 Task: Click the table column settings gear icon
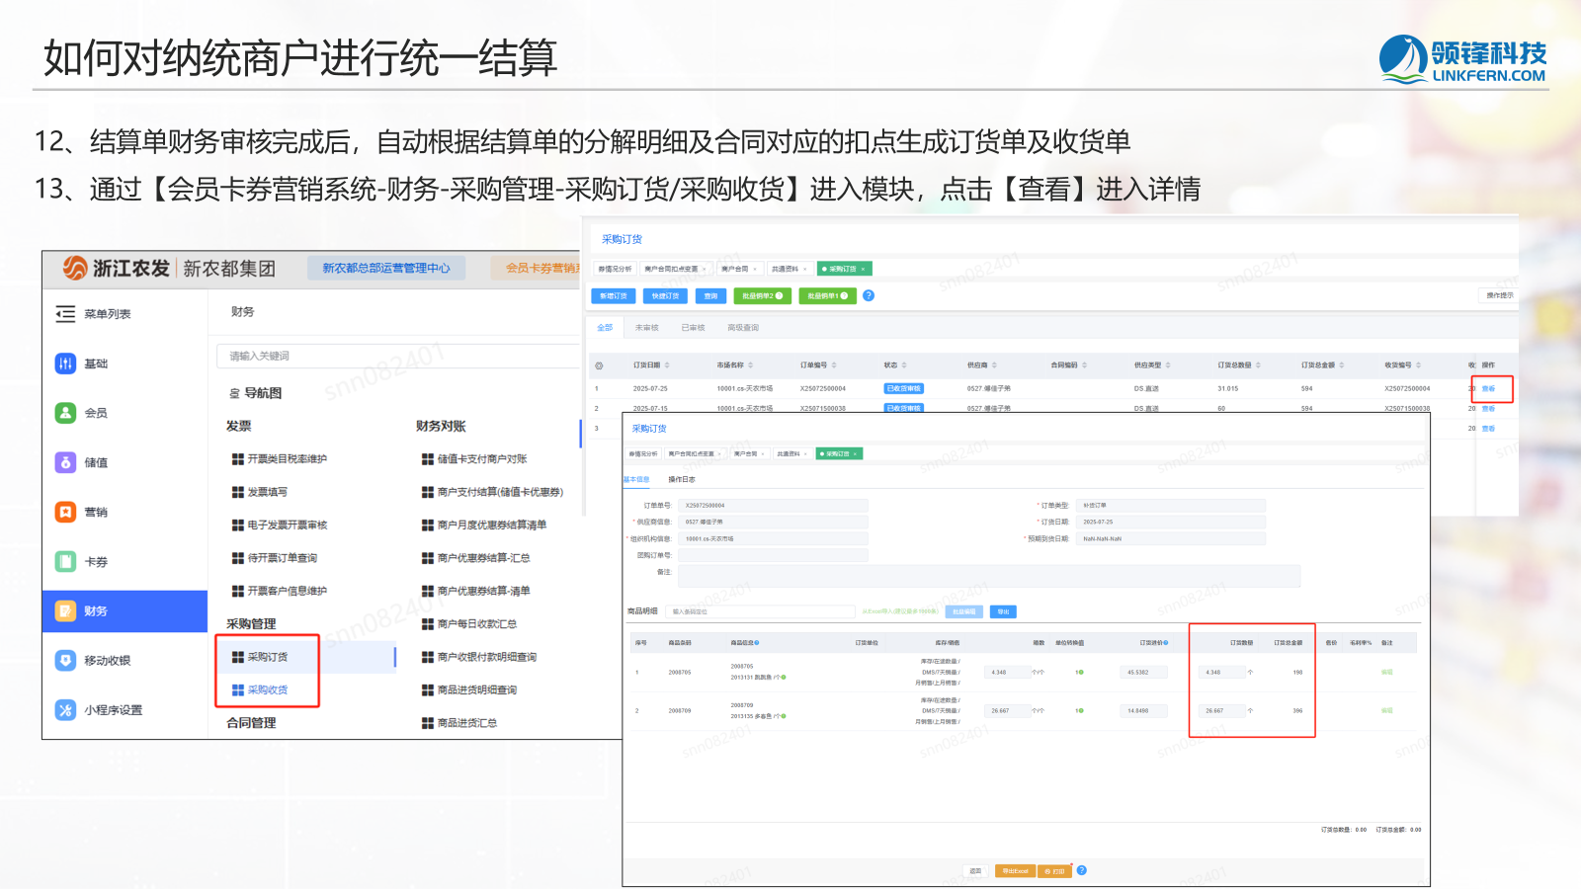point(598,365)
